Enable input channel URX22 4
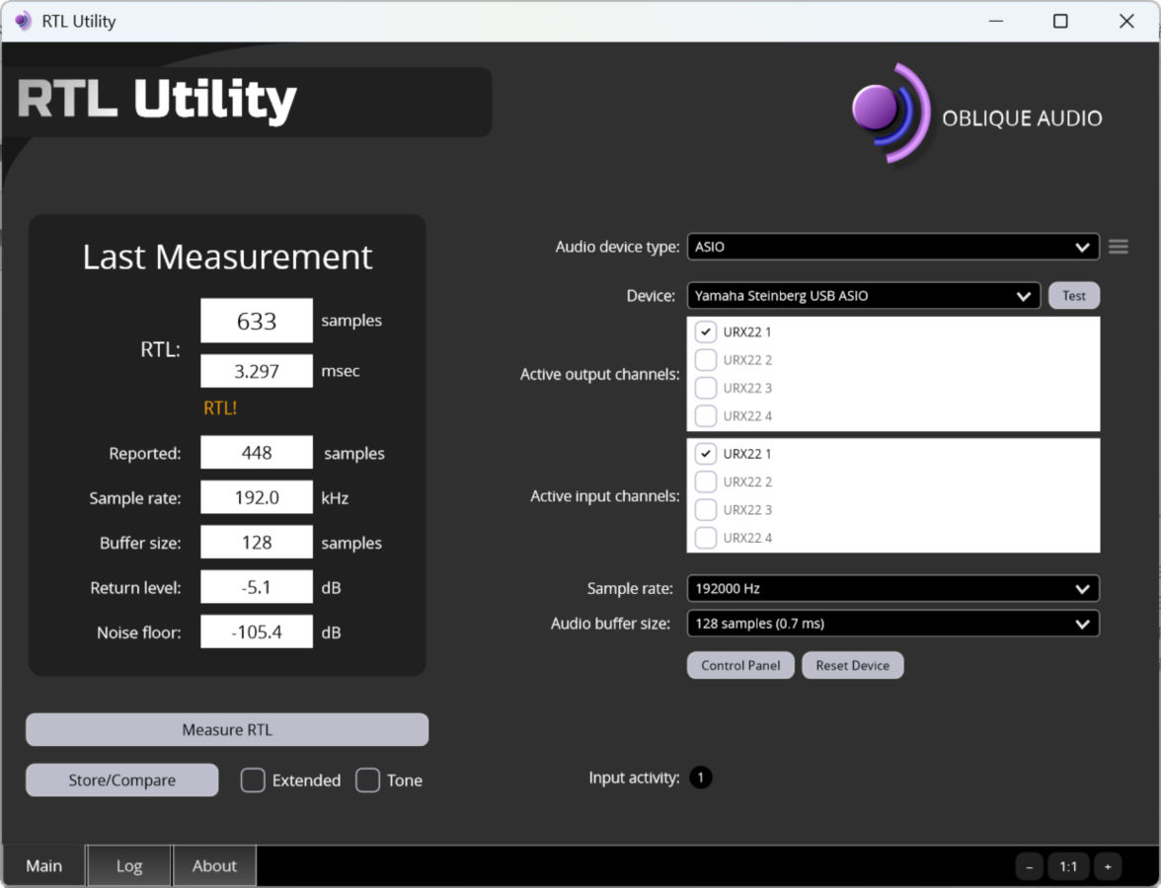This screenshot has width=1161, height=888. 706,538
